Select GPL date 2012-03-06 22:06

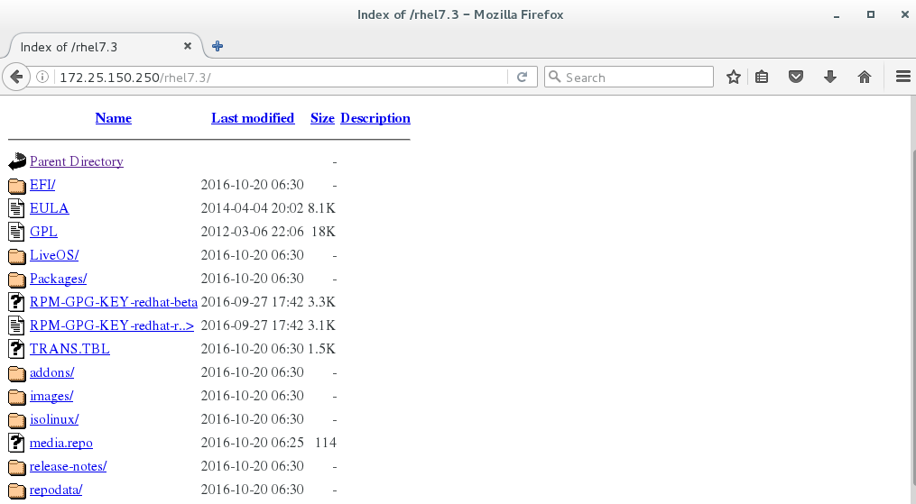(x=253, y=232)
